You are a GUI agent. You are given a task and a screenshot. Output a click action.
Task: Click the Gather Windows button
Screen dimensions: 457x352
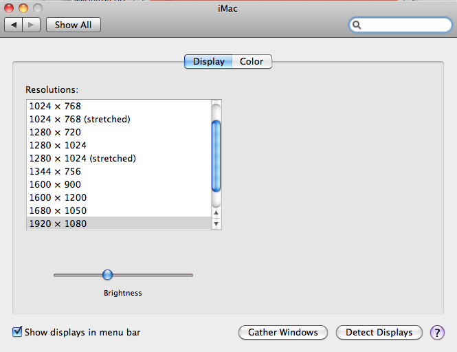pyautogui.click(x=283, y=333)
